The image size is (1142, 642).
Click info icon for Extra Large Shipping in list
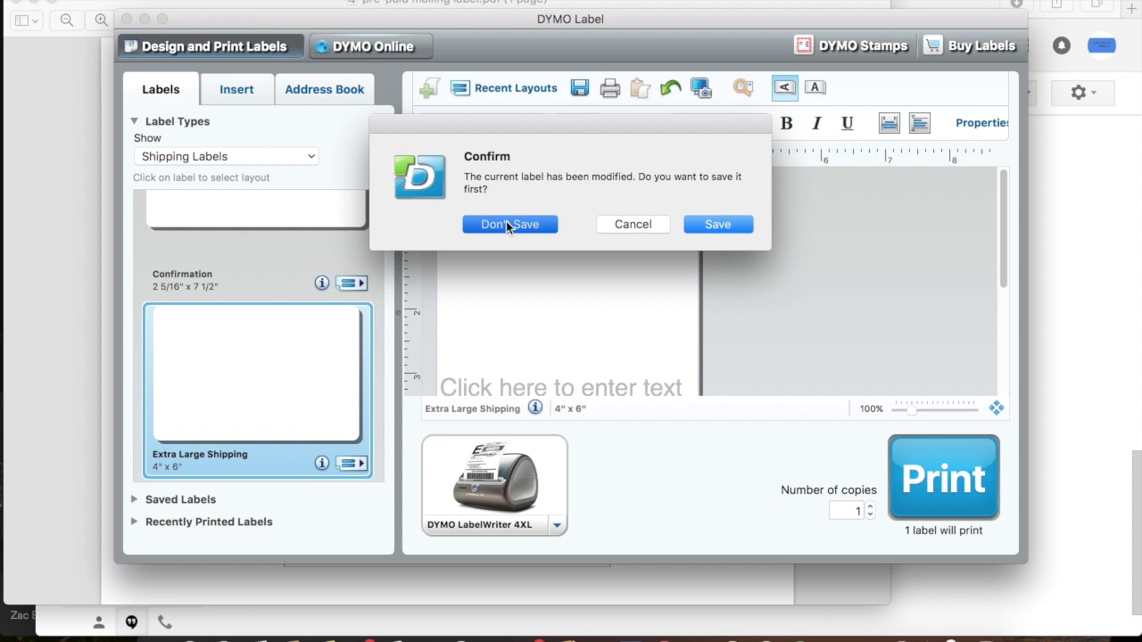pos(322,463)
